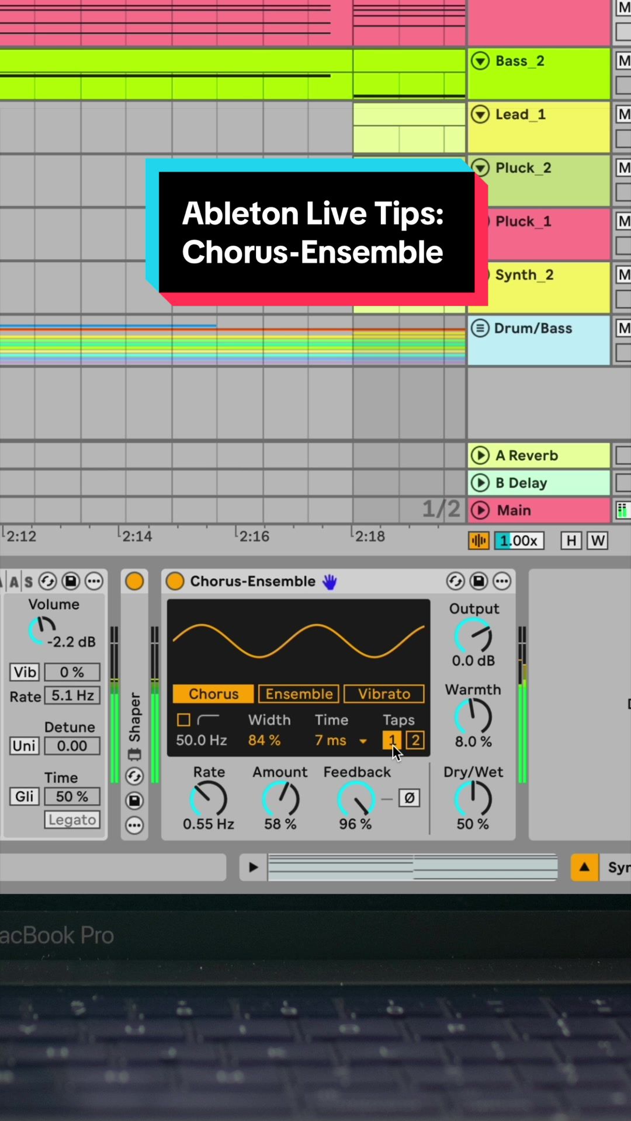Collapse the Lead_1 track fold arrow
The image size is (631, 1121).
(x=480, y=114)
